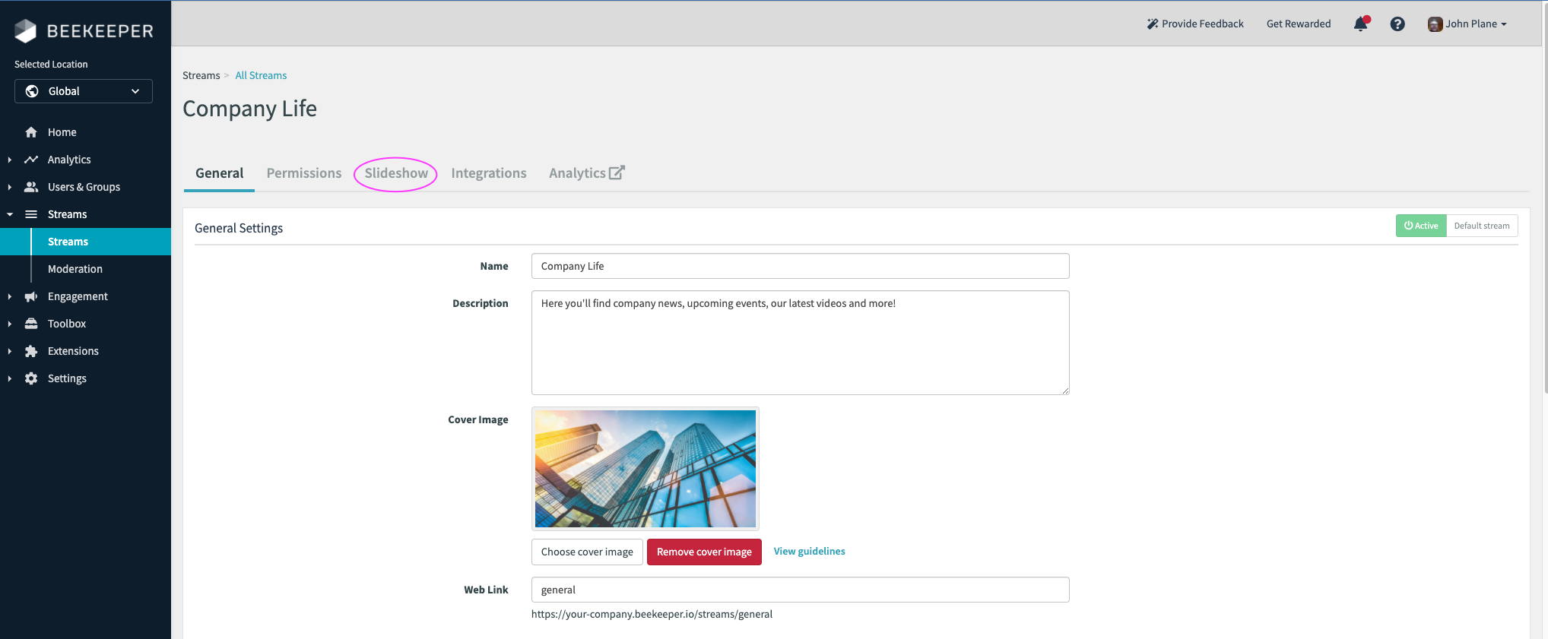The image size is (1548, 639).
Task: Open the Global location dropdown
Action: (x=84, y=91)
